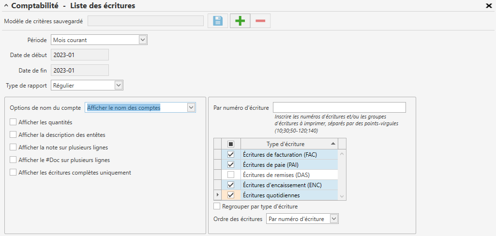Select the Écritures de facturation (FAC) row text
Viewport: 496px width, 236px height.
[x=280, y=154]
